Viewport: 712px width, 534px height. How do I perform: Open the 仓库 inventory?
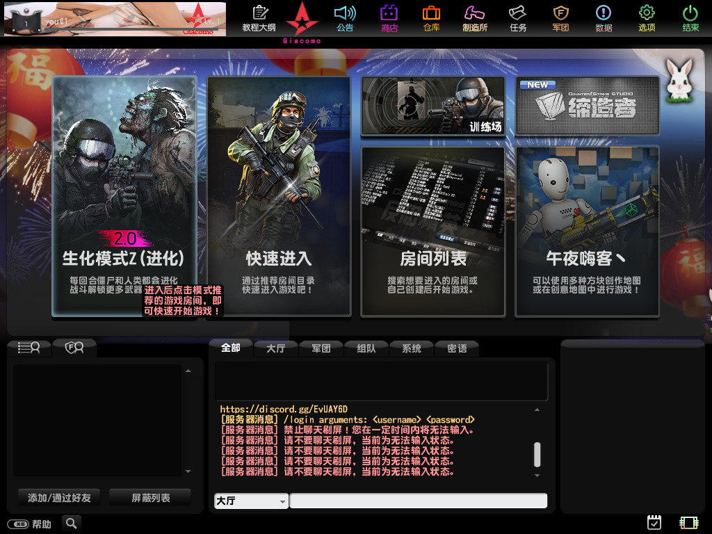tap(431, 17)
